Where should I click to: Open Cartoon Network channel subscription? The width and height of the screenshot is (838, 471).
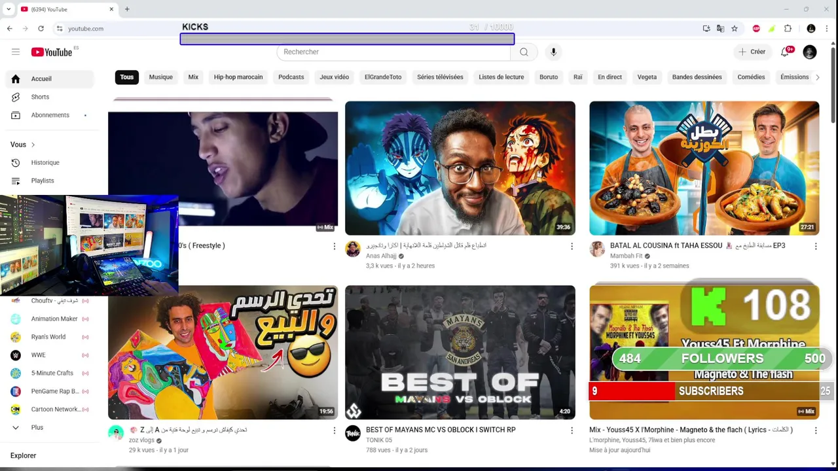tap(51, 410)
